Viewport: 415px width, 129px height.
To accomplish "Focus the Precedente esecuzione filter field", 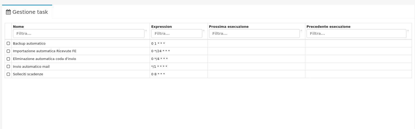I will coord(356,33).
